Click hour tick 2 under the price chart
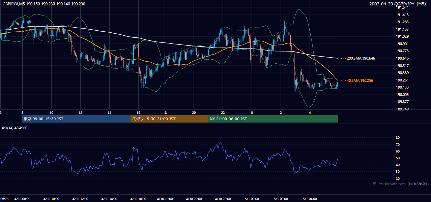This screenshot has width=431, height=202. click(x=281, y=112)
